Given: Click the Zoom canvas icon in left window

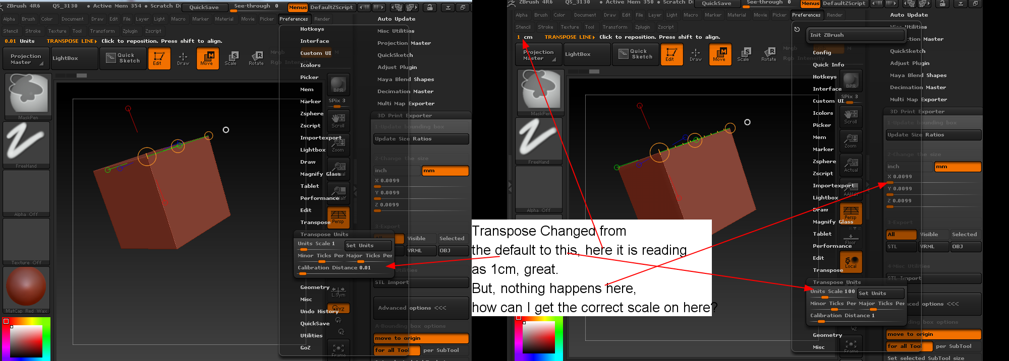Looking at the screenshot, I should [338, 145].
